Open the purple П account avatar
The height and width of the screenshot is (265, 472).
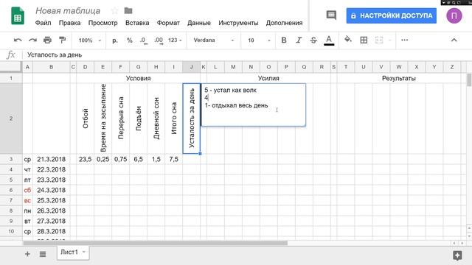(x=454, y=15)
